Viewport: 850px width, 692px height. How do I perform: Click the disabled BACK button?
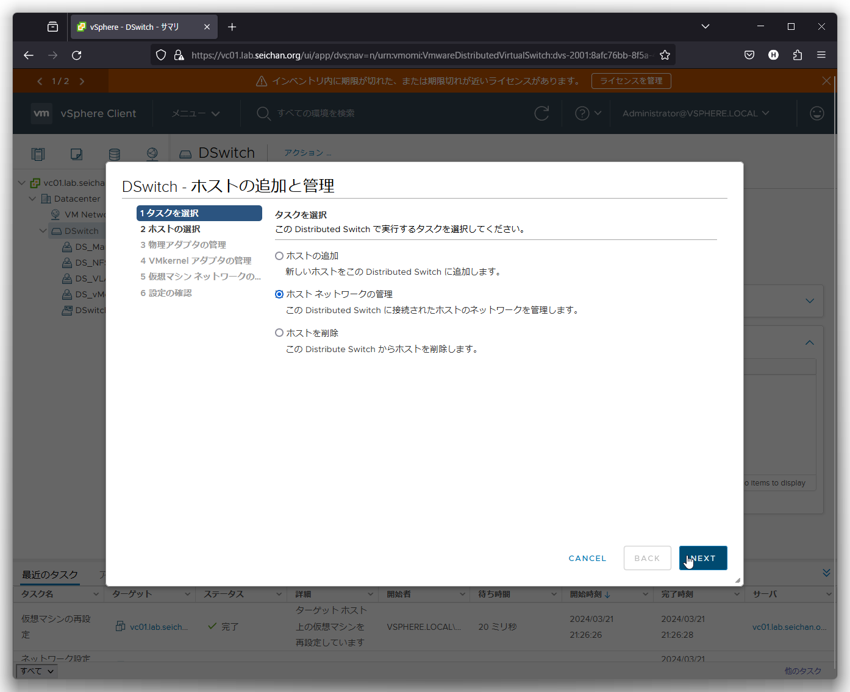(x=647, y=558)
